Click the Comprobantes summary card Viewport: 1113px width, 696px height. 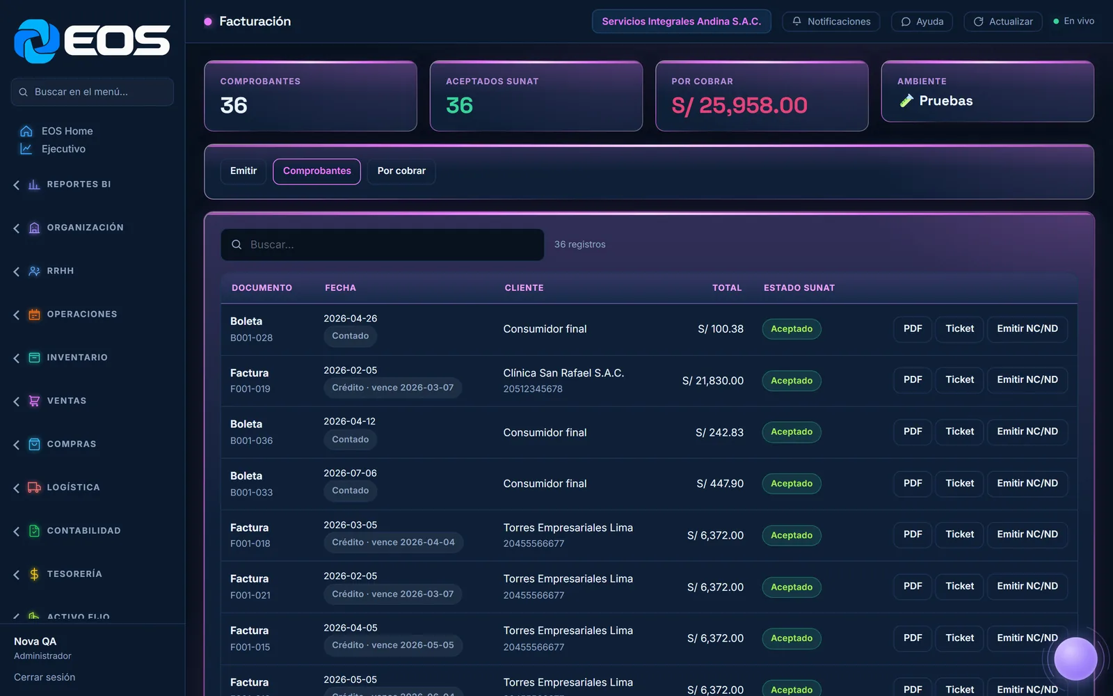pos(310,96)
